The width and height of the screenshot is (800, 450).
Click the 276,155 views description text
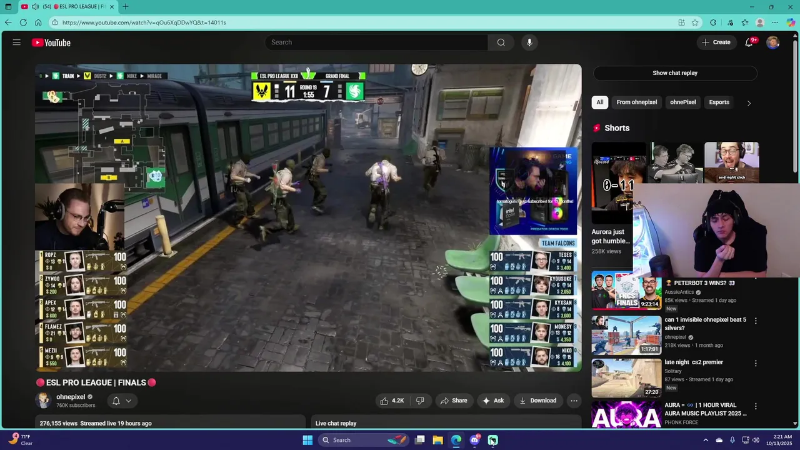pyautogui.click(x=96, y=423)
